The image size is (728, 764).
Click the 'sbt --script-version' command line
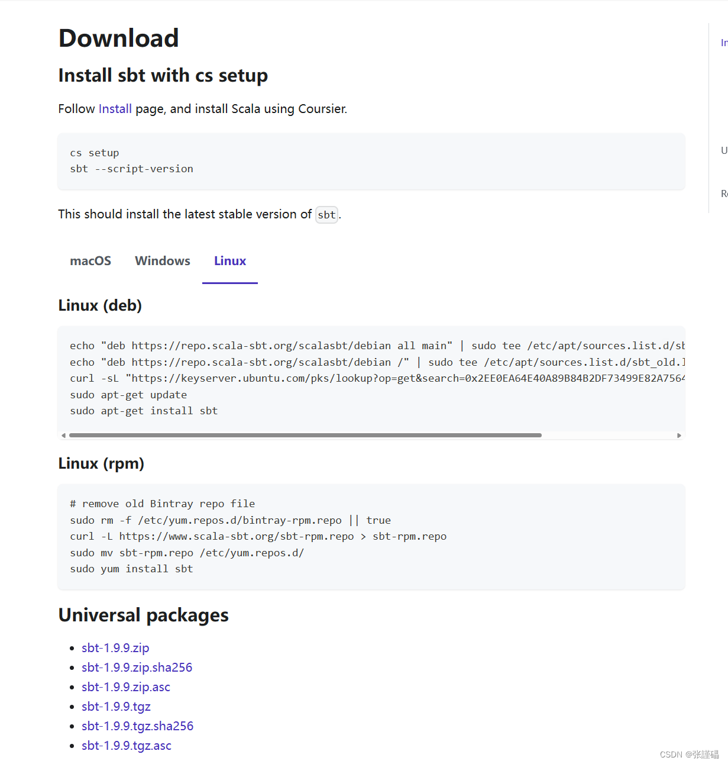pos(131,169)
